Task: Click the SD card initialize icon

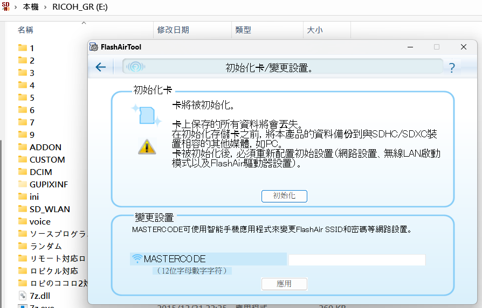Action: pos(147,115)
